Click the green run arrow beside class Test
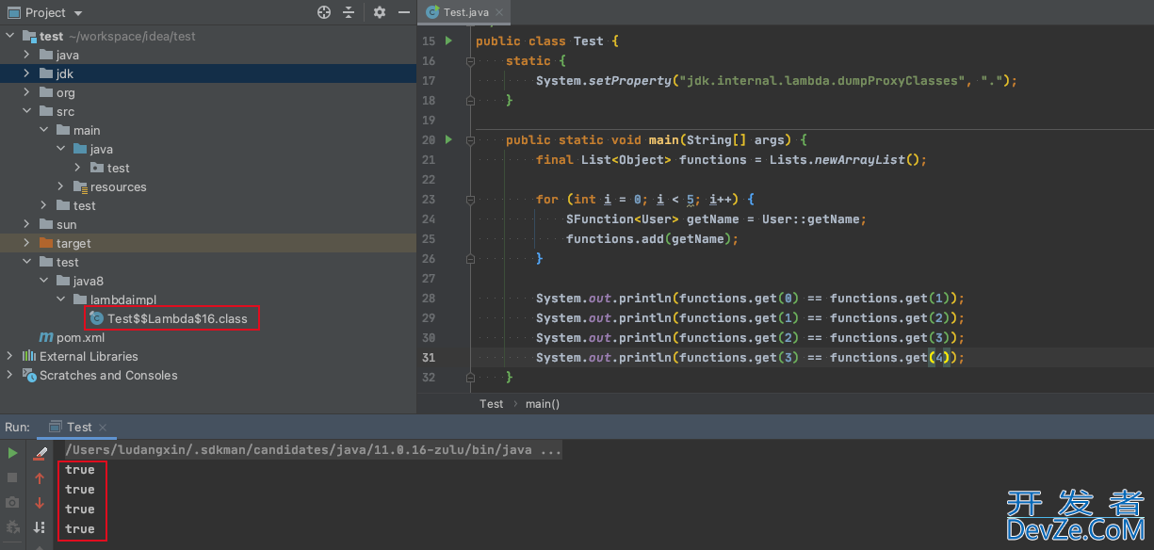1154x550 pixels. click(449, 40)
